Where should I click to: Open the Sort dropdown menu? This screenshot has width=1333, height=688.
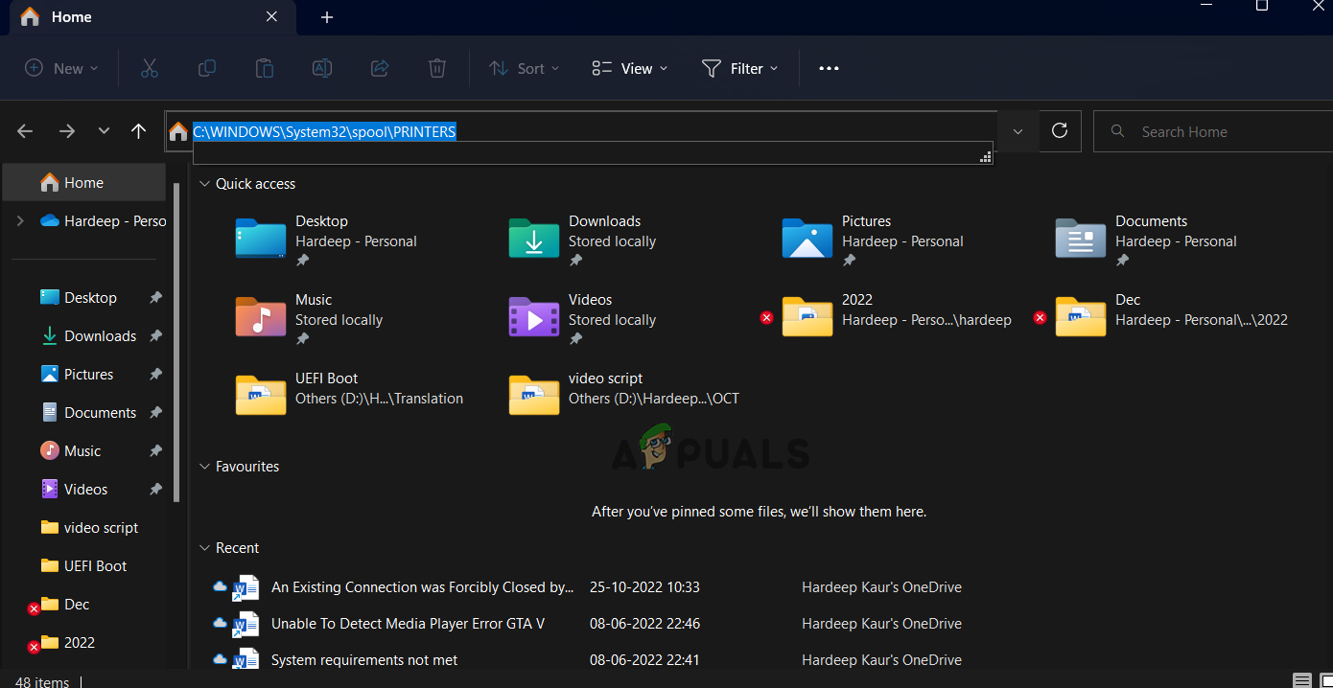click(524, 68)
